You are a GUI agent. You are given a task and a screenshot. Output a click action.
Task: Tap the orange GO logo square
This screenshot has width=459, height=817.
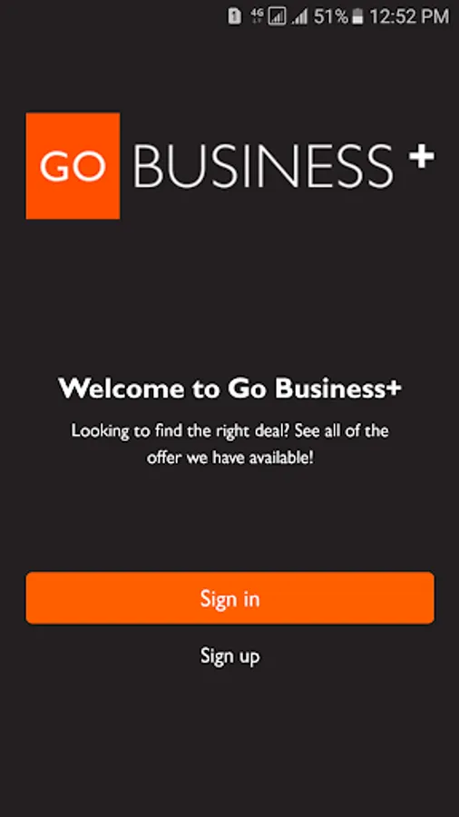click(x=73, y=166)
